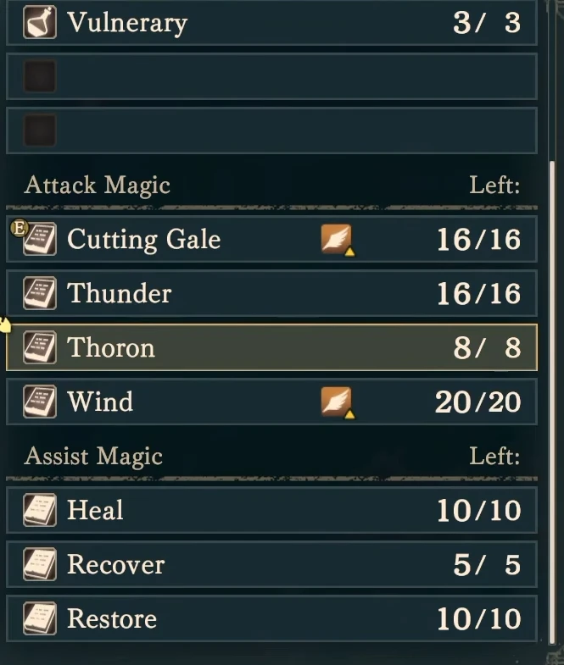The width and height of the screenshot is (564, 665).
Task: Click the Vulnerary potion flask icon
Action: coord(40,22)
